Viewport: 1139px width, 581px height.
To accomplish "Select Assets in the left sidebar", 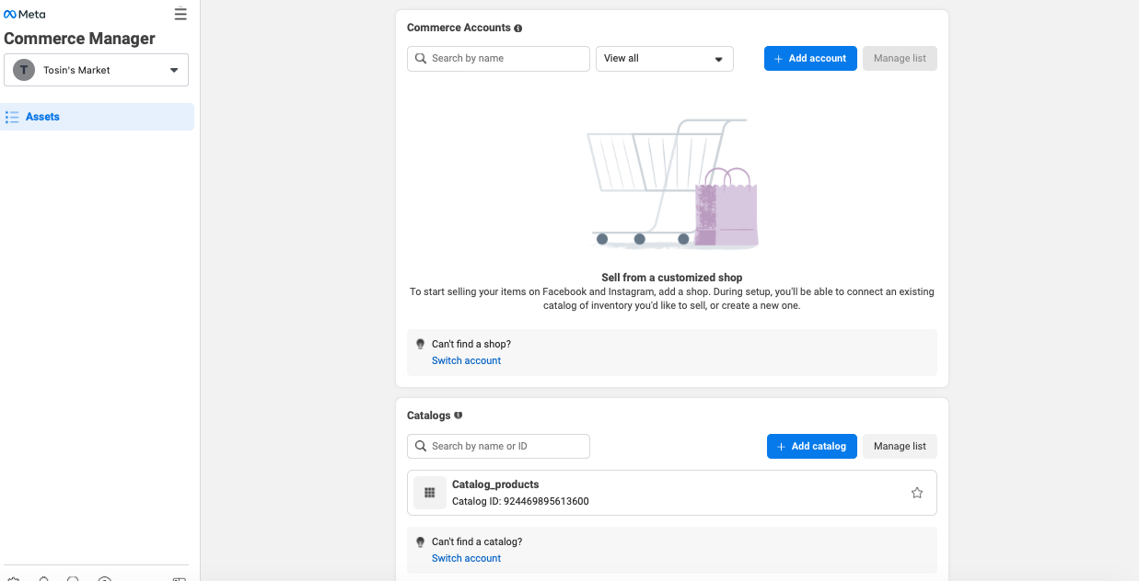I will 97,117.
